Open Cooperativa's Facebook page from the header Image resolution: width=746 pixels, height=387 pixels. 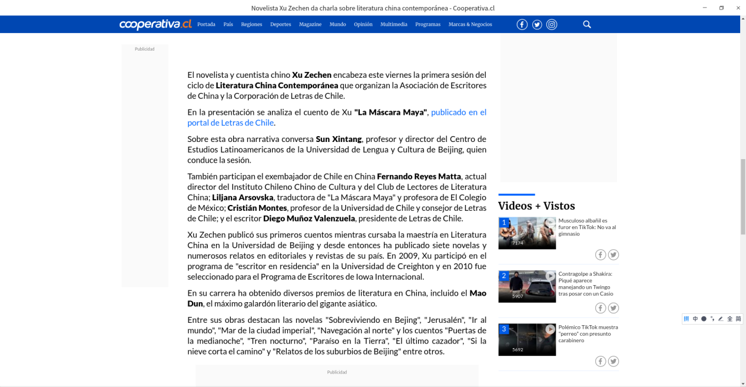(522, 24)
